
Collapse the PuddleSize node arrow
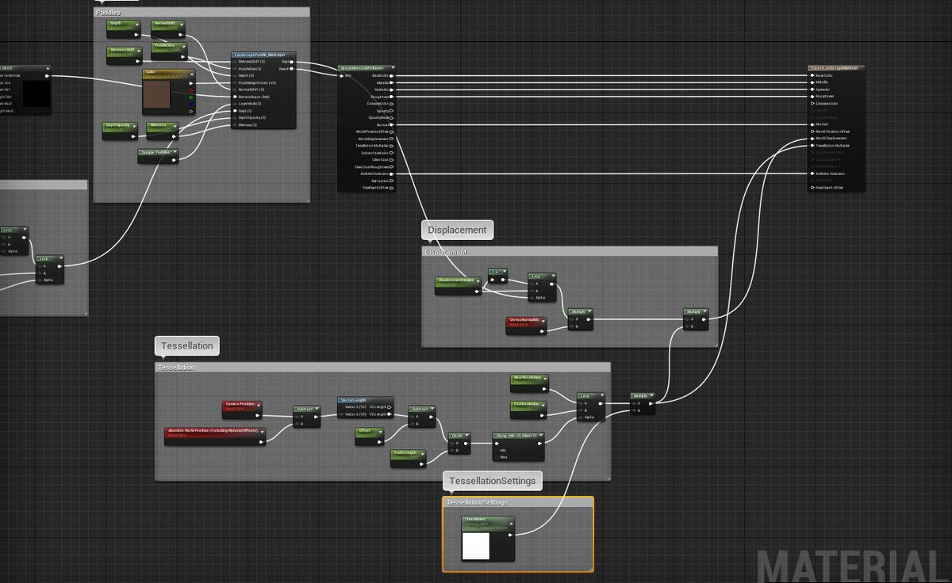click(x=184, y=47)
